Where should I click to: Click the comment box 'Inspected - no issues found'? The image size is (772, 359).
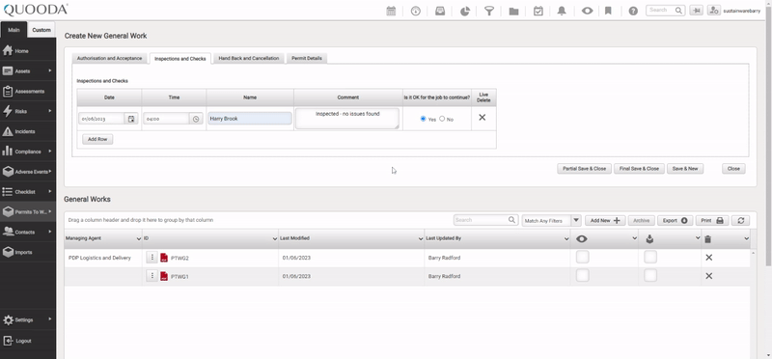[x=347, y=119]
